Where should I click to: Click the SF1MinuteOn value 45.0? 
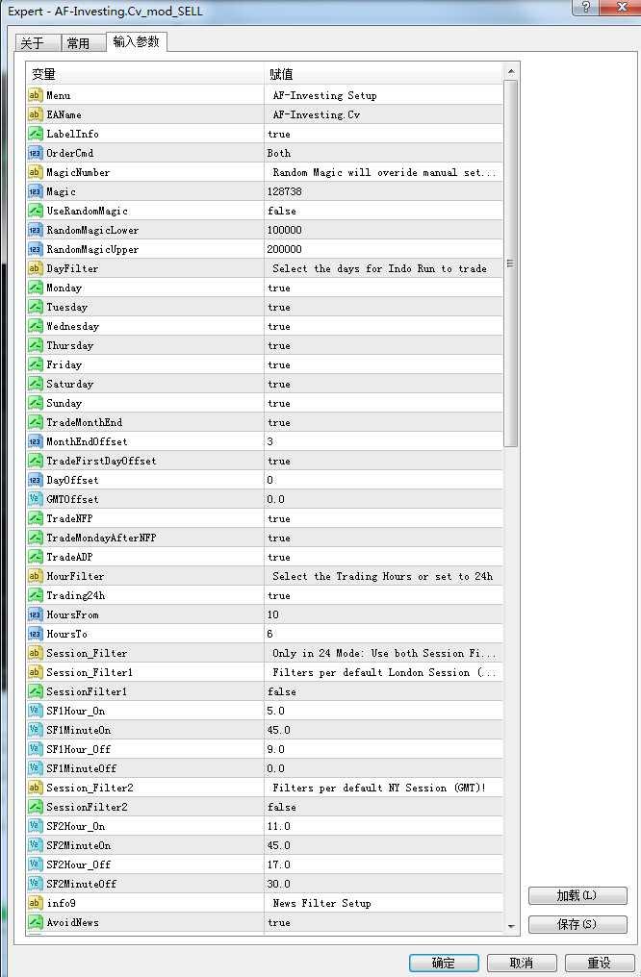(x=384, y=730)
